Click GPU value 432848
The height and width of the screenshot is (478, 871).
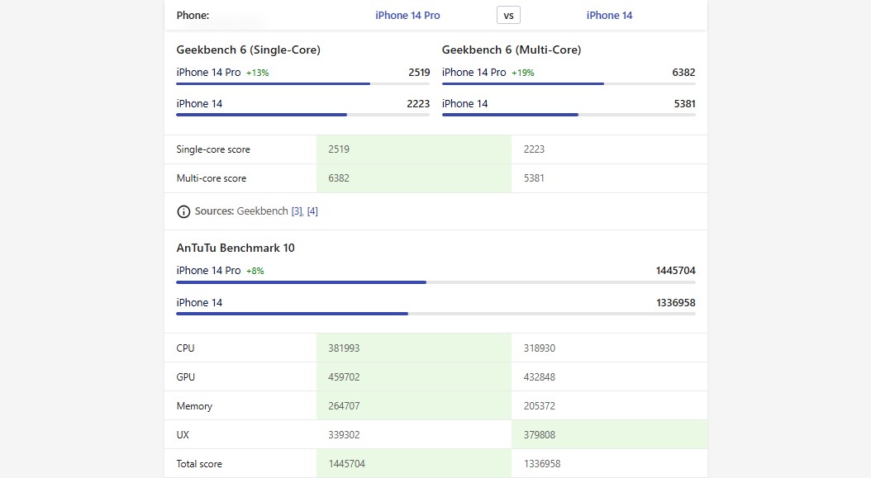(540, 377)
